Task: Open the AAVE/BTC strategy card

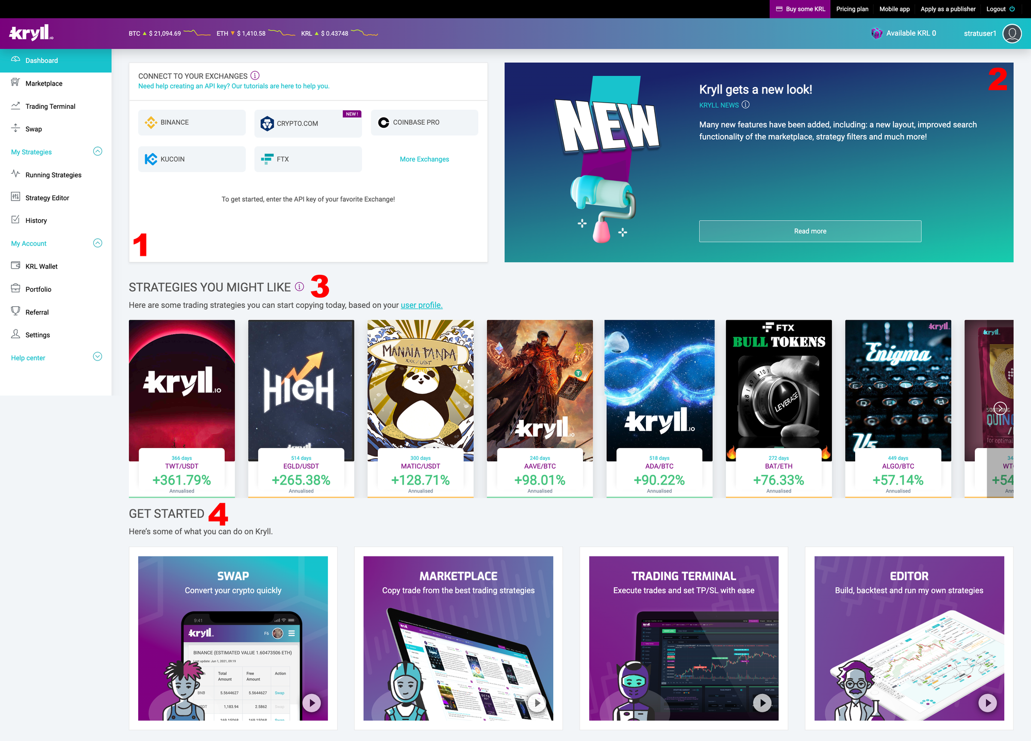Action: point(540,408)
